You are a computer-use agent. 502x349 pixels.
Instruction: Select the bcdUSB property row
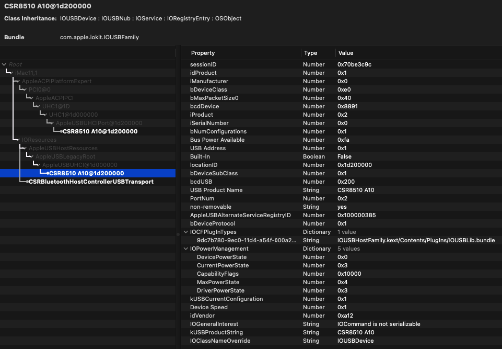(341, 182)
